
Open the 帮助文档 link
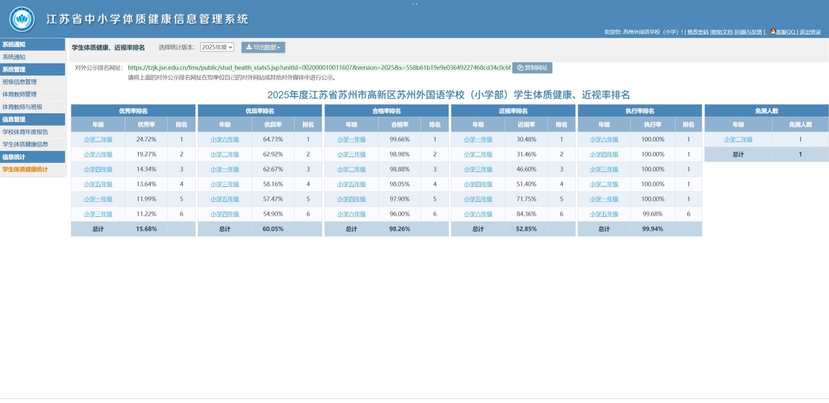click(722, 32)
